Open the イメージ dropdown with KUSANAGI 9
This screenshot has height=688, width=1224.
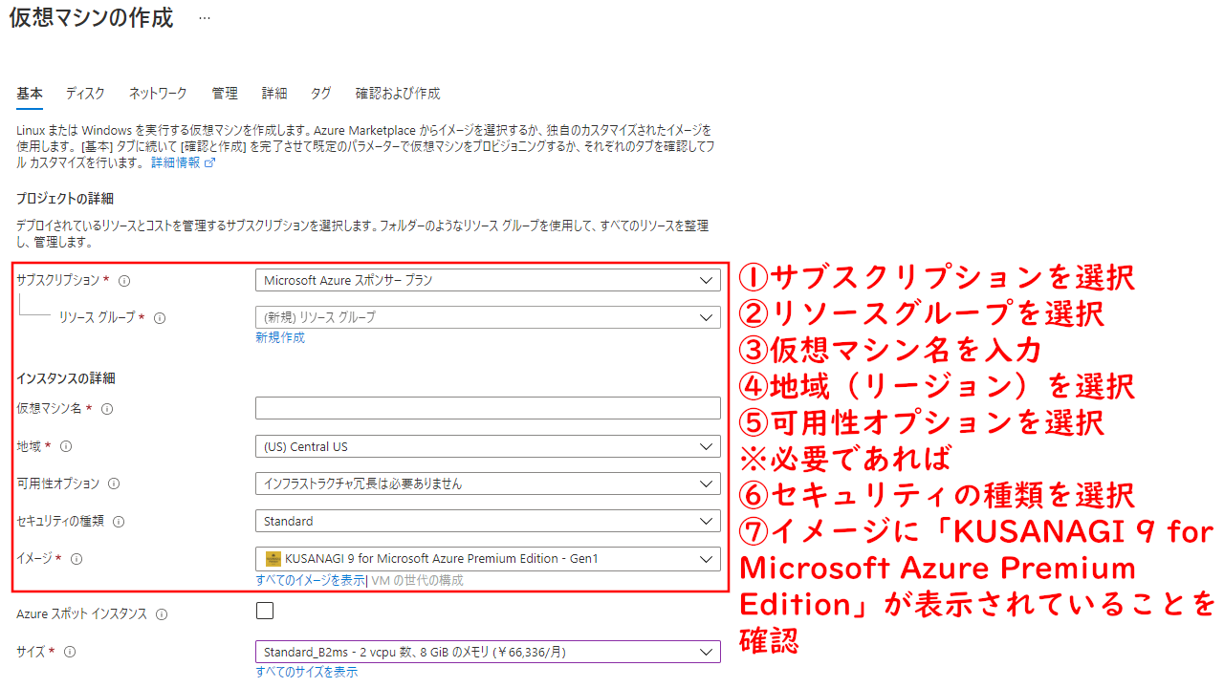(488, 558)
